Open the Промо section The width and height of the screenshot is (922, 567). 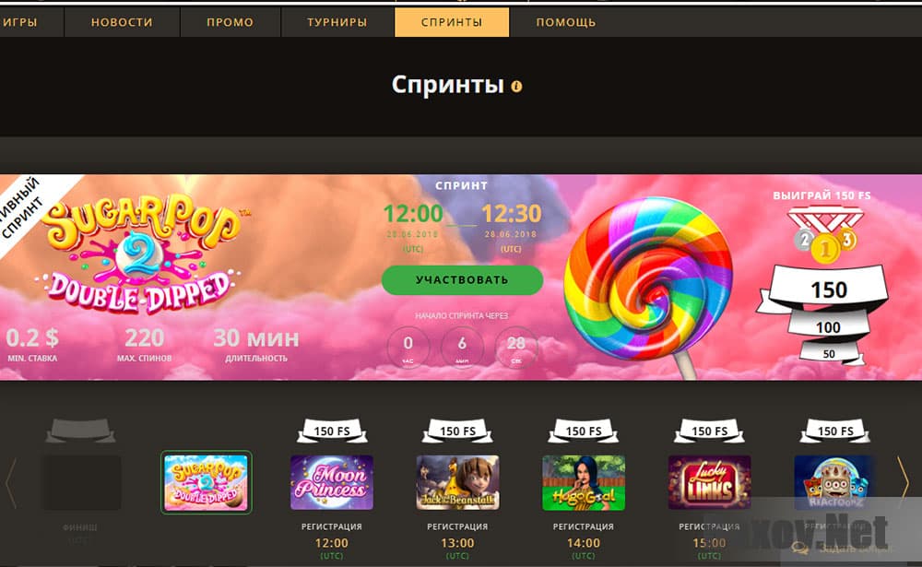point(230,22)
